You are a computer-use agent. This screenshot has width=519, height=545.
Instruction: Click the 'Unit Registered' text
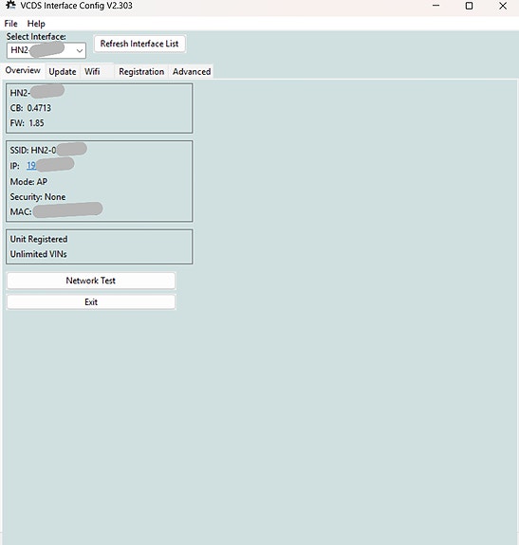[39, 239]
